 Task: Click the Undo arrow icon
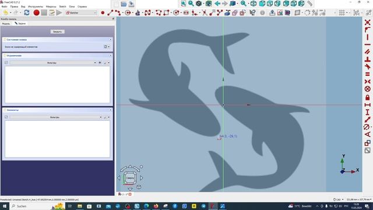[x=5, y=13]
